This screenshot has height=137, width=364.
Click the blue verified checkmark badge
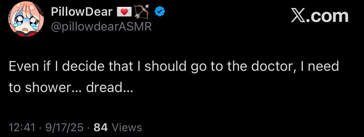(160, 12)
